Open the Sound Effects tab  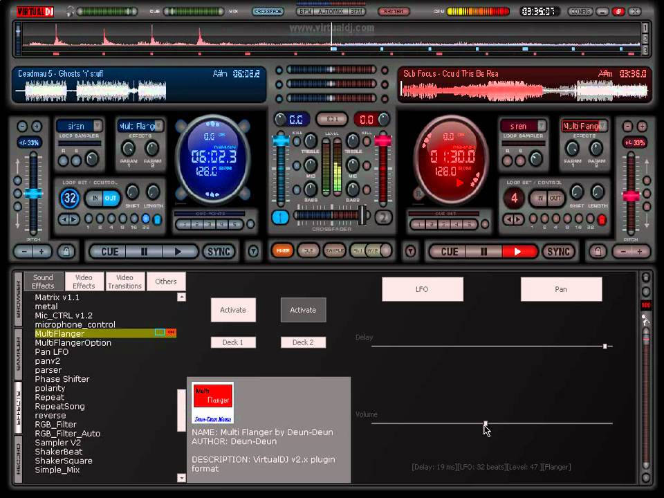click(x=43, y=282)
